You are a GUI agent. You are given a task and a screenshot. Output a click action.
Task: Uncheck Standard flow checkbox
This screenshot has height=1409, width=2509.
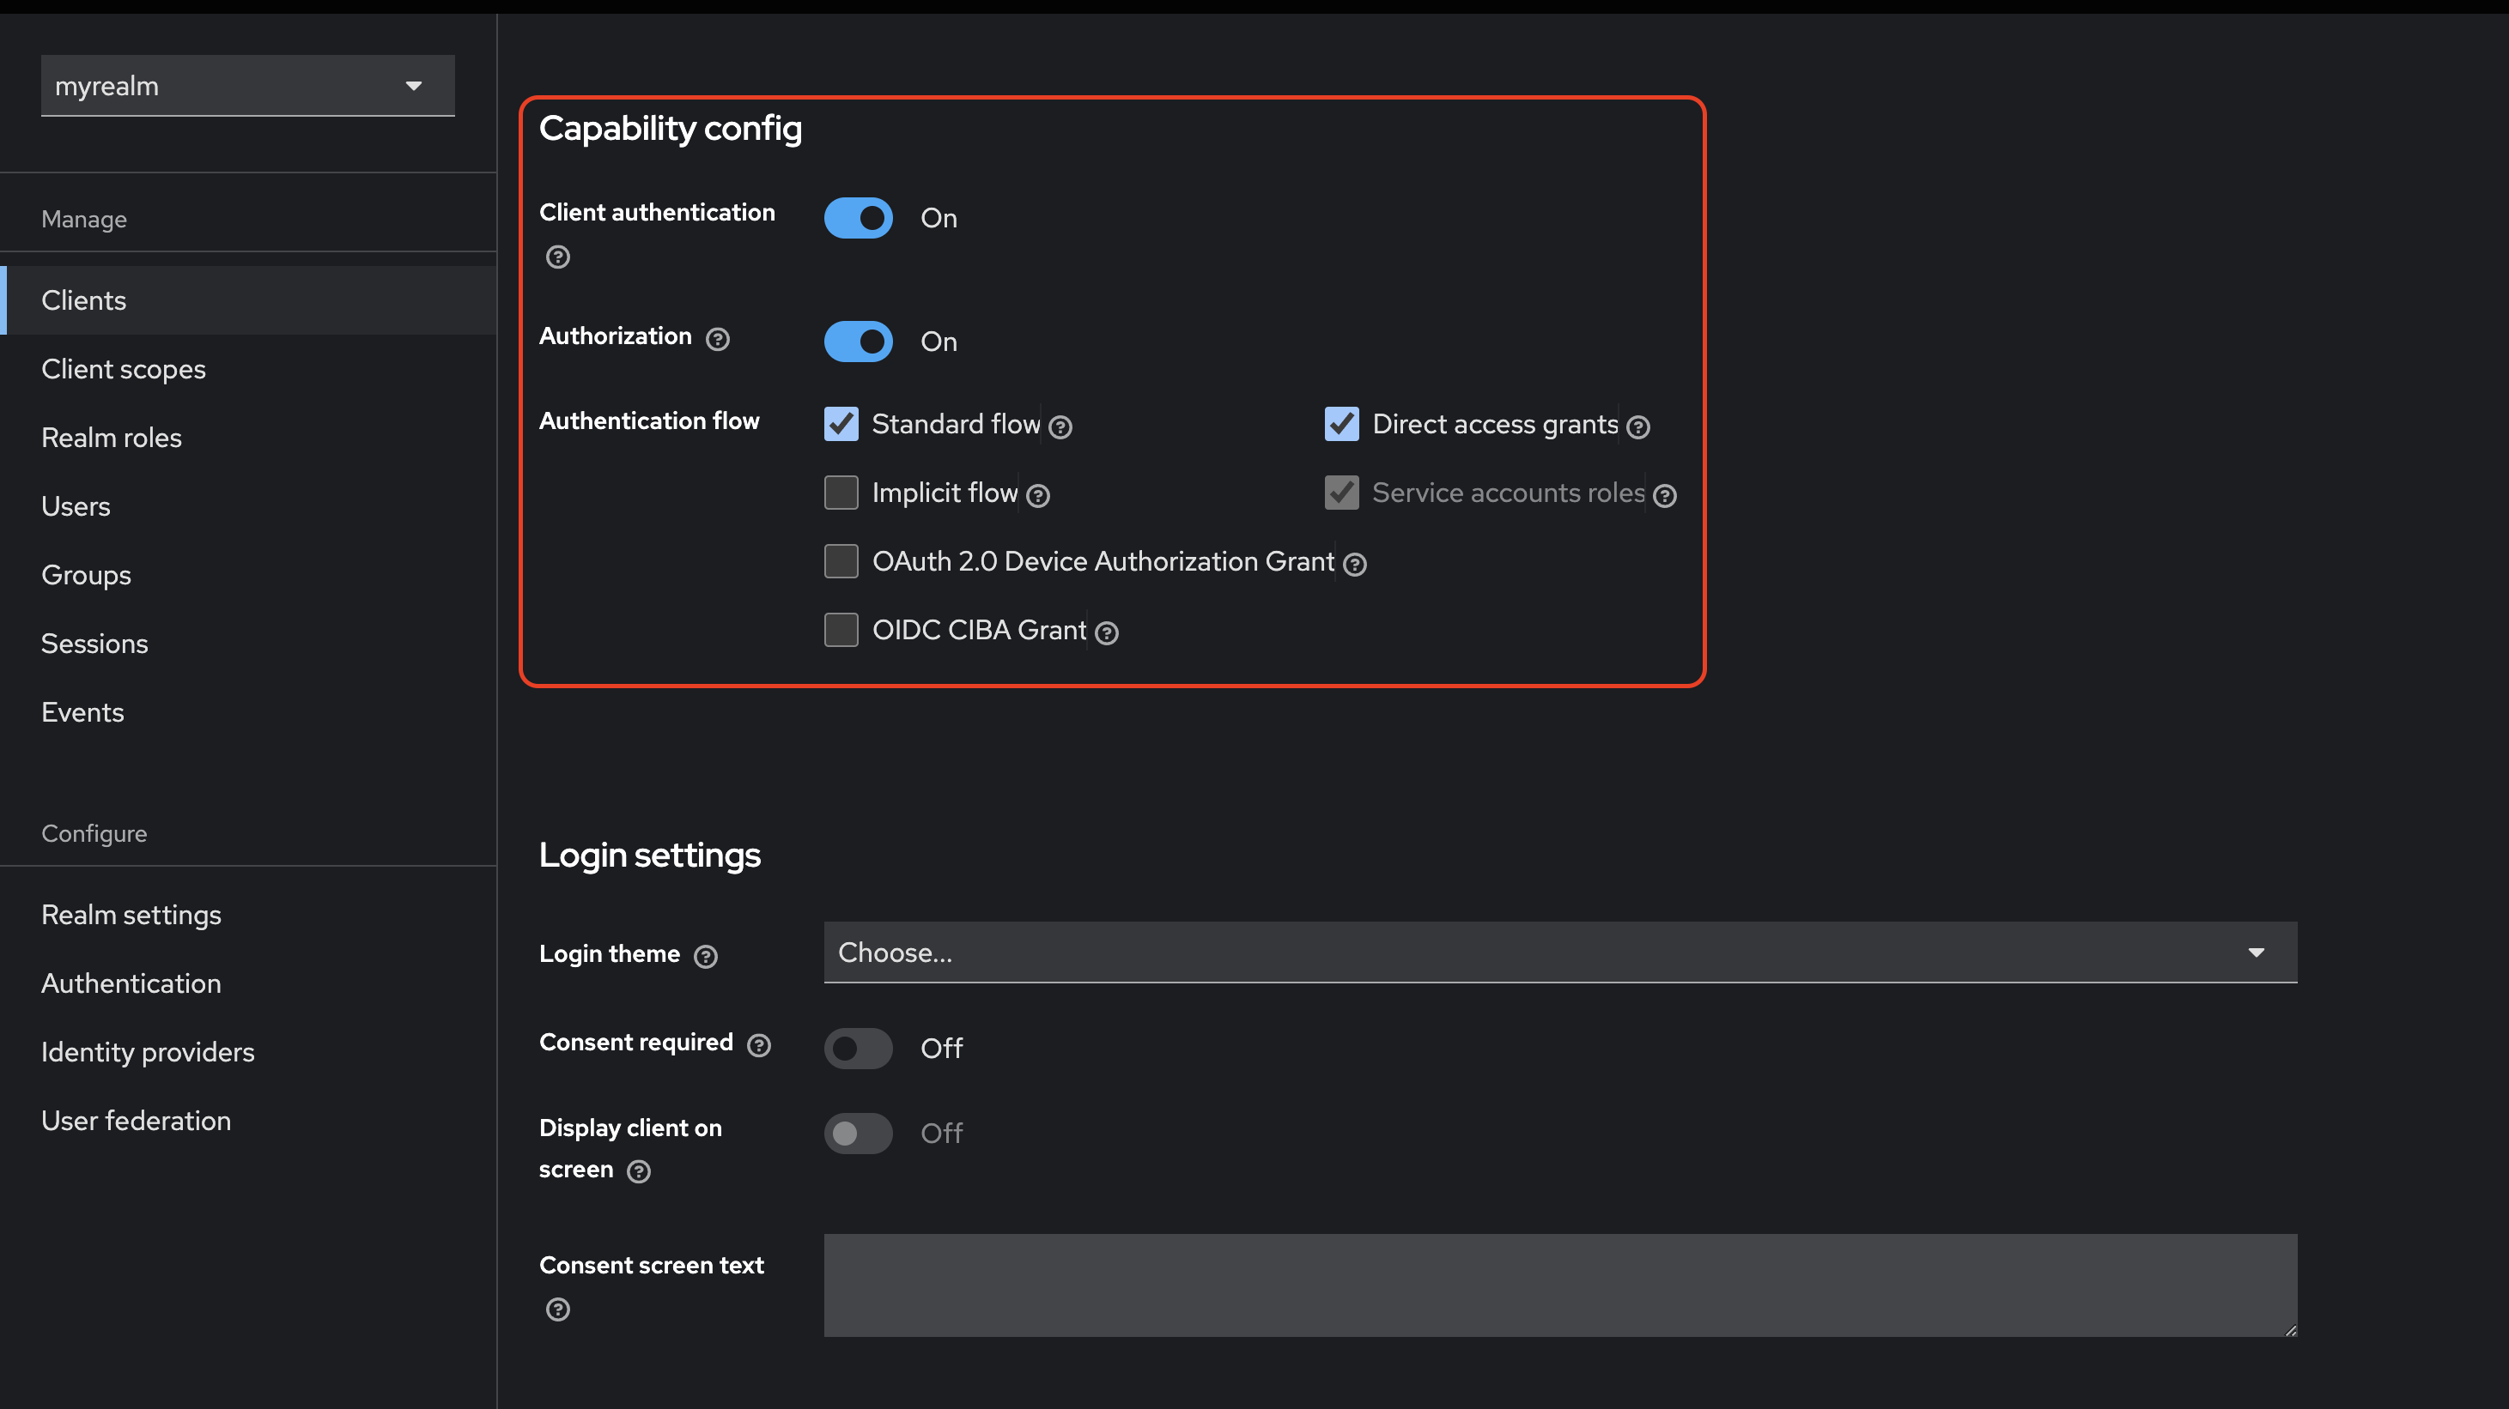tap(841, 424)
